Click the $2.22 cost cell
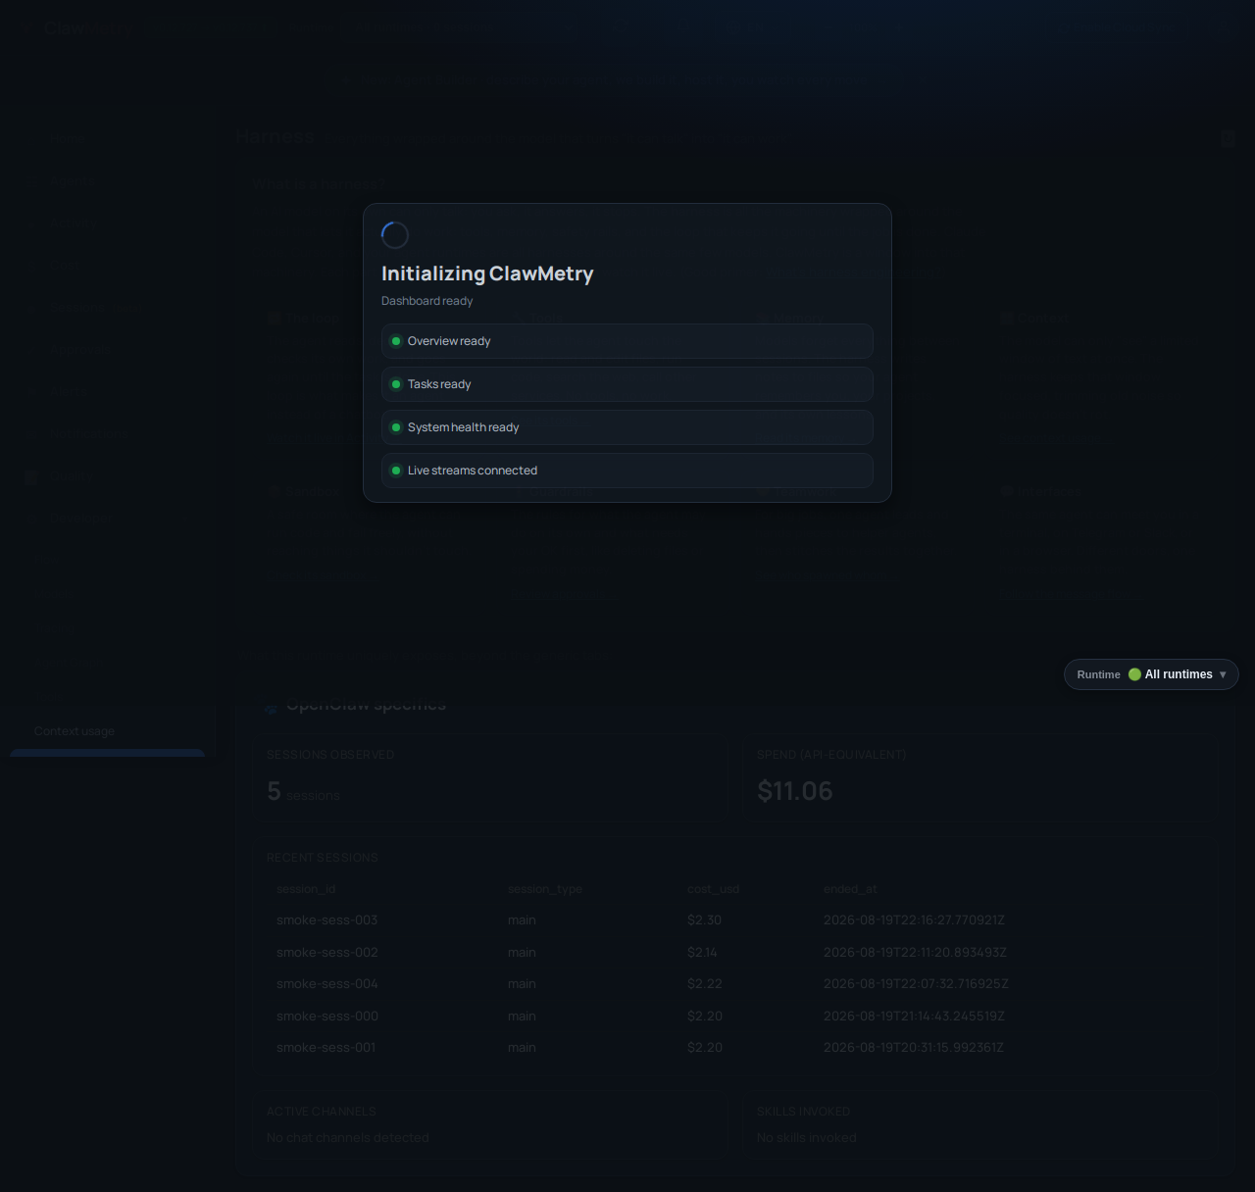 tap(705, 984)
